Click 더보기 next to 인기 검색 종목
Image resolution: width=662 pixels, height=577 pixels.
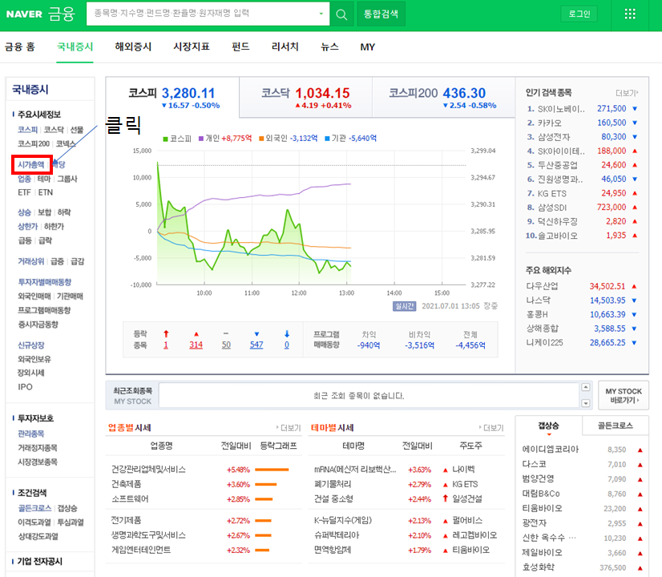pos(627,93)
